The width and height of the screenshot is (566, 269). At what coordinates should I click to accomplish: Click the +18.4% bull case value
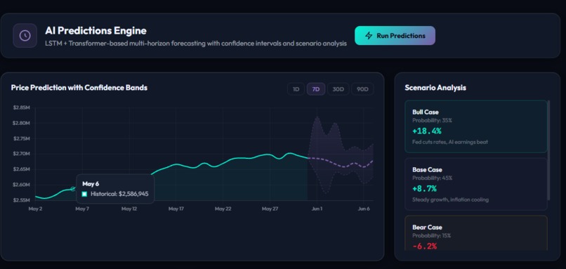(x=427, y=131)
